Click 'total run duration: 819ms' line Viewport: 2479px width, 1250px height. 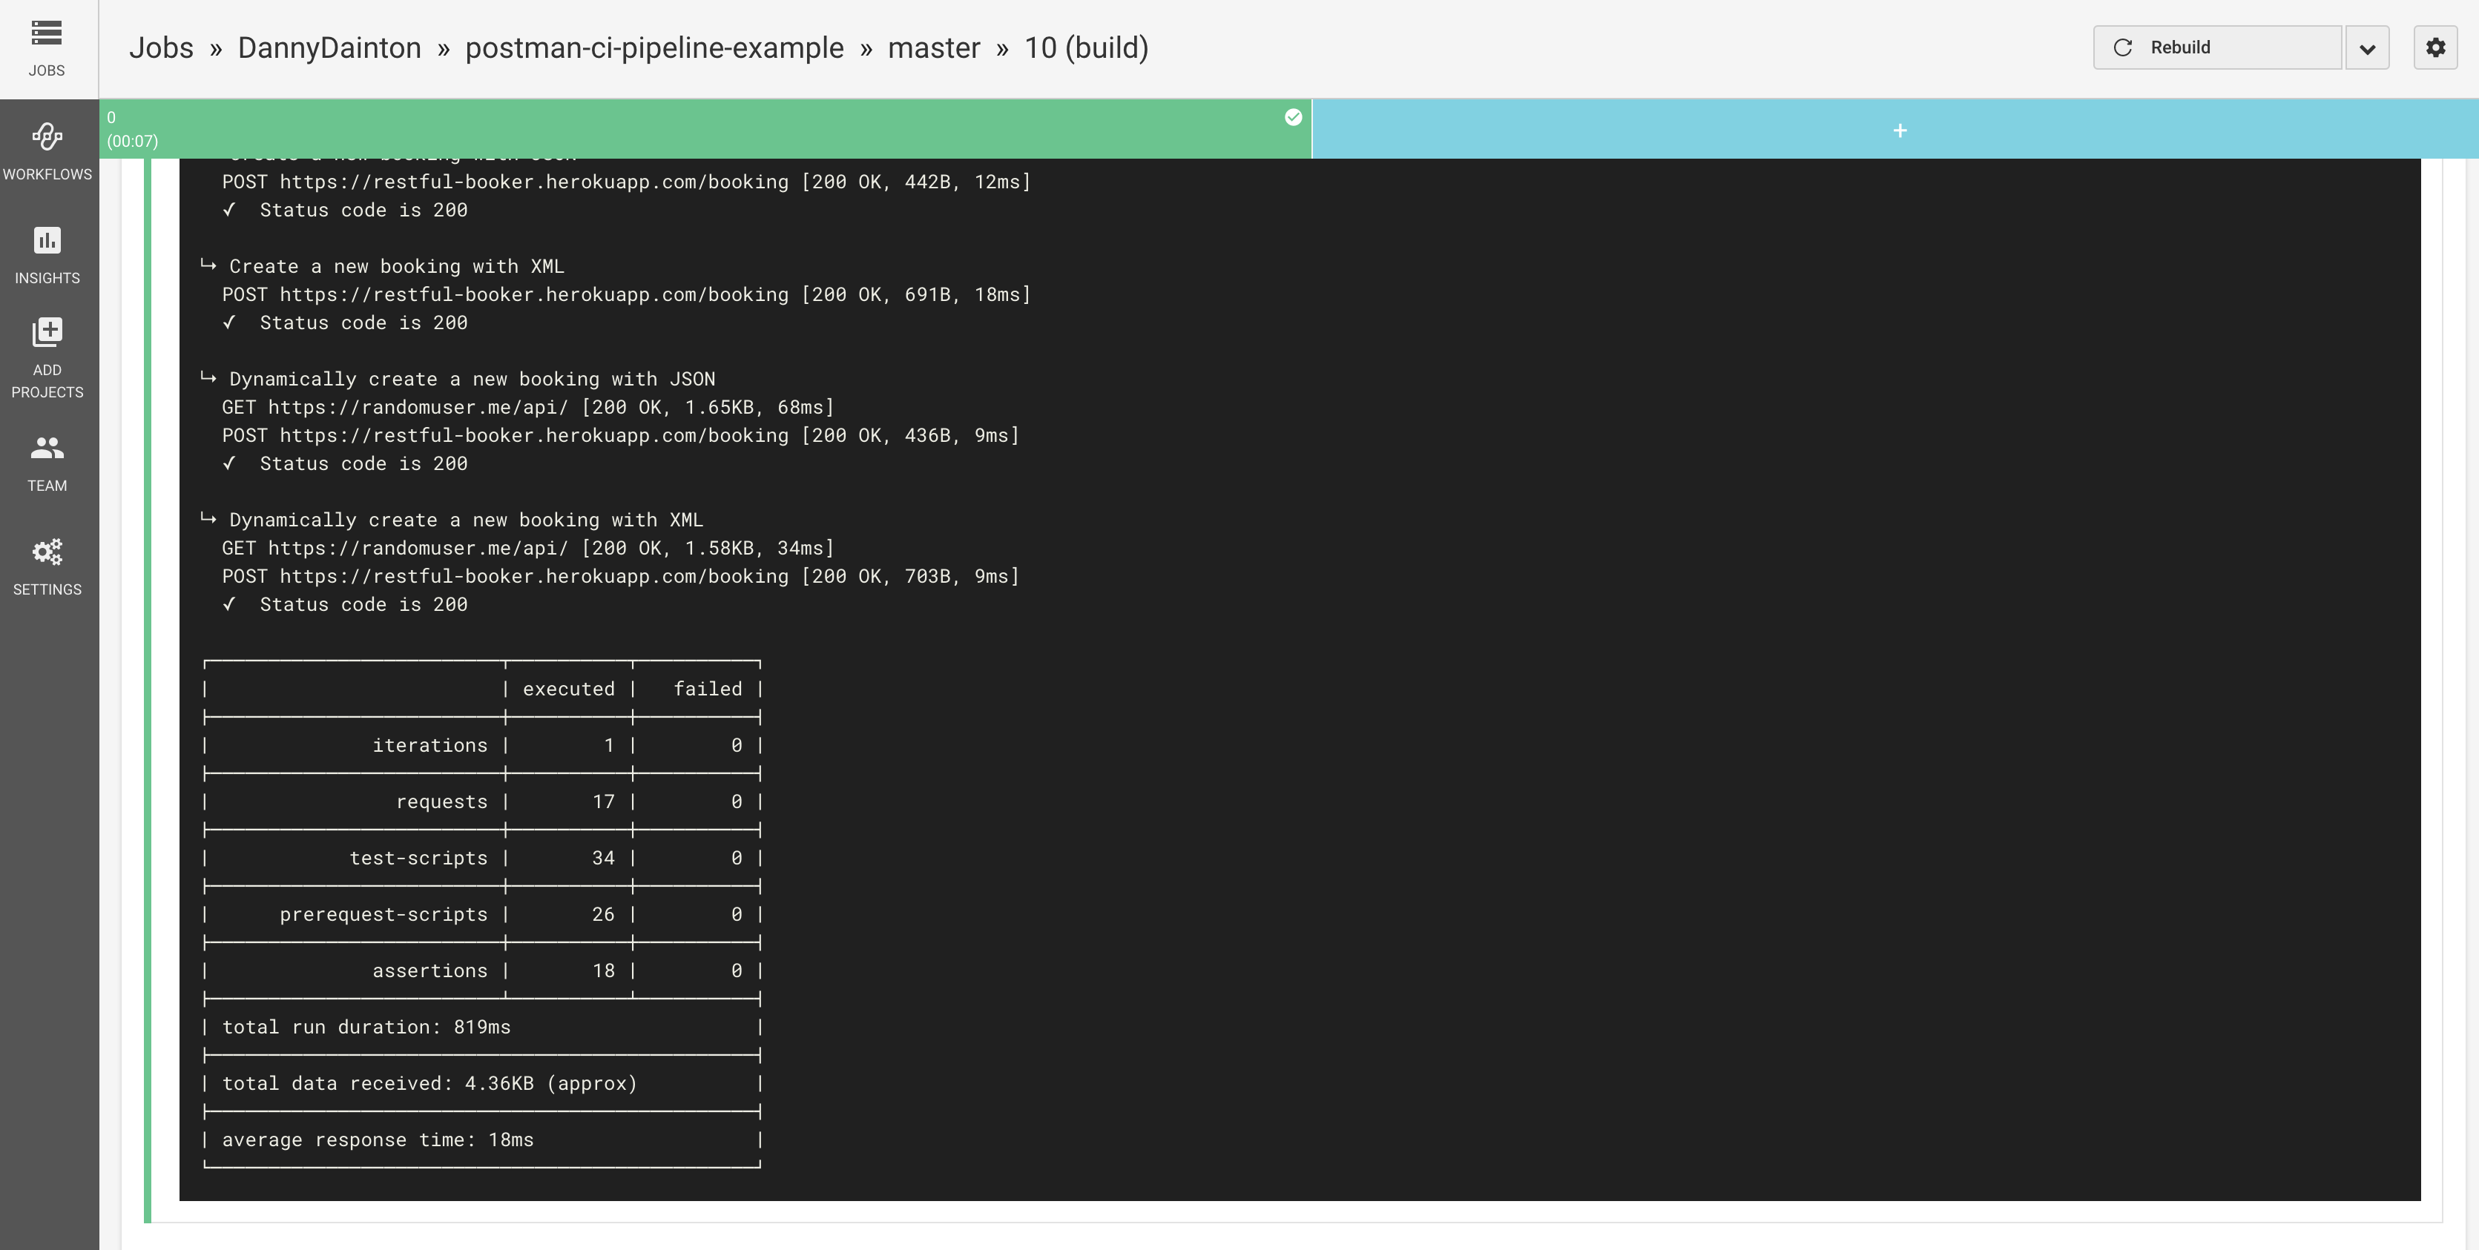(x=366, y=1027)
